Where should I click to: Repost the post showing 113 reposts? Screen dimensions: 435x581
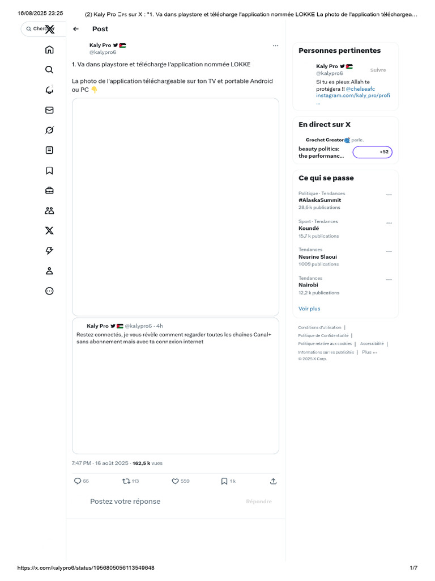point(126,481)
